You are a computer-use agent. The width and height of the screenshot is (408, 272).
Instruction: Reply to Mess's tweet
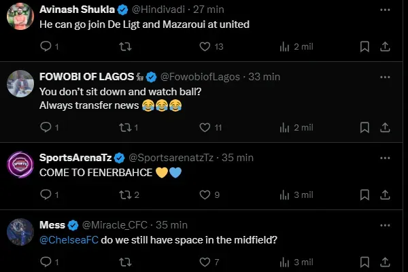46,262
